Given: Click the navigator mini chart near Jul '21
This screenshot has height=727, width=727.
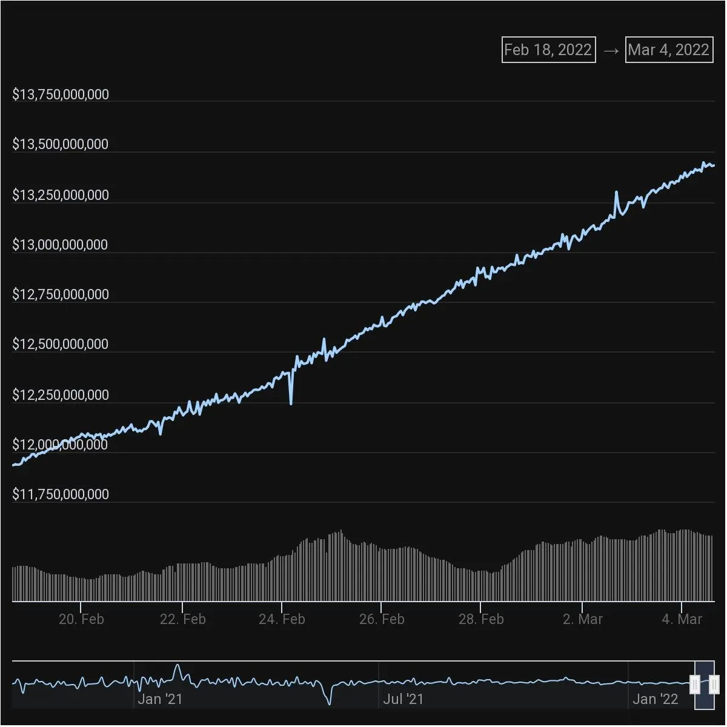Looking at the screenshot, I should [x=404, y=682].
